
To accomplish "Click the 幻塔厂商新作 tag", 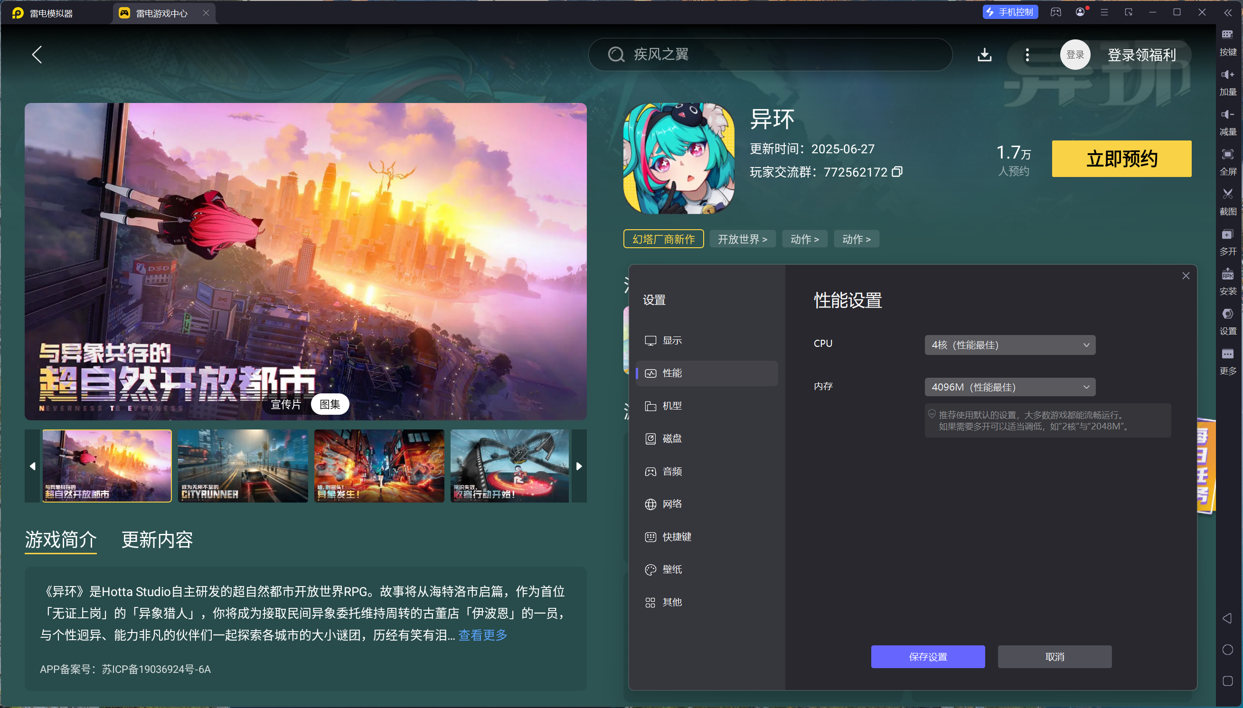I will [663, 239].
